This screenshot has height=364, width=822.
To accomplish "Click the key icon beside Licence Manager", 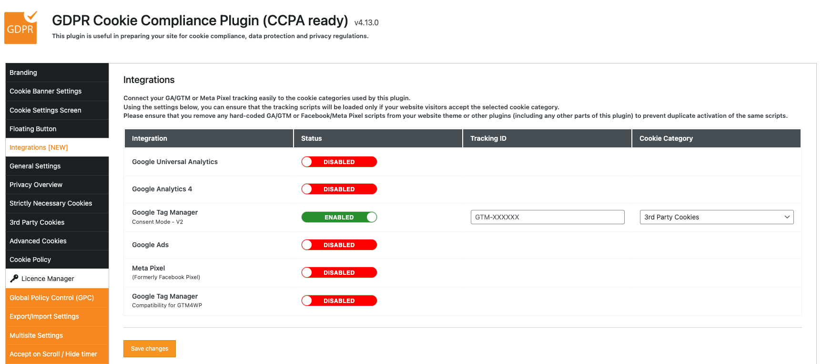I will coord(14,278).
